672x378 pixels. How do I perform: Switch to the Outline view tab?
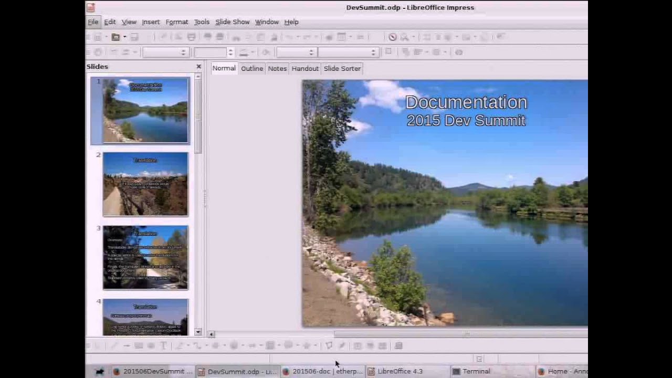tap(252, 68)
